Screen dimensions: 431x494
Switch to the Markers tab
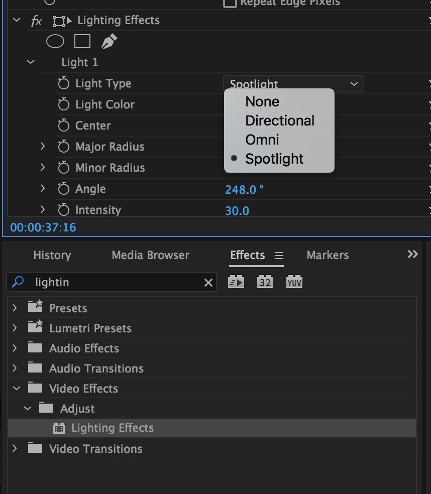[x=328, y=255]
